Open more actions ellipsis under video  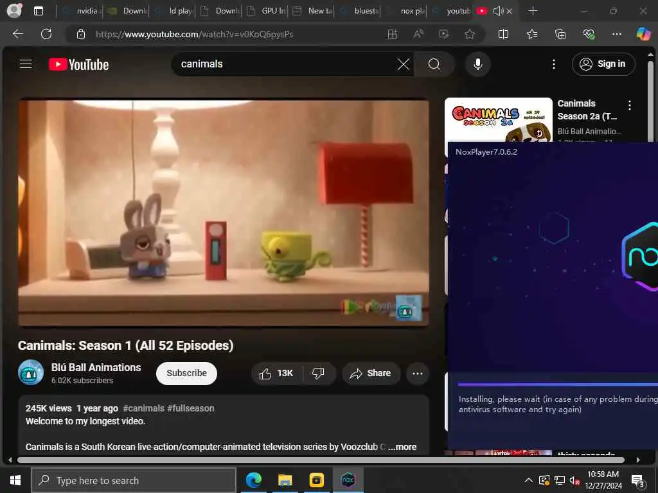tap(418, 373)
